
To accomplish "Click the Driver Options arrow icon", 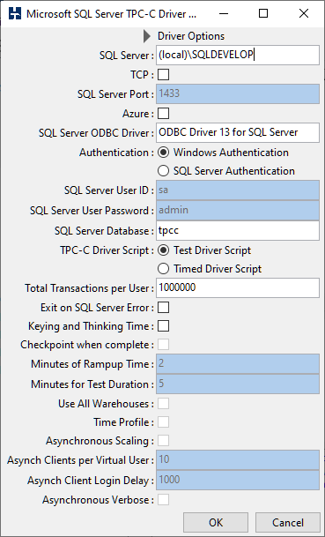I will click(x=147, y=36).
